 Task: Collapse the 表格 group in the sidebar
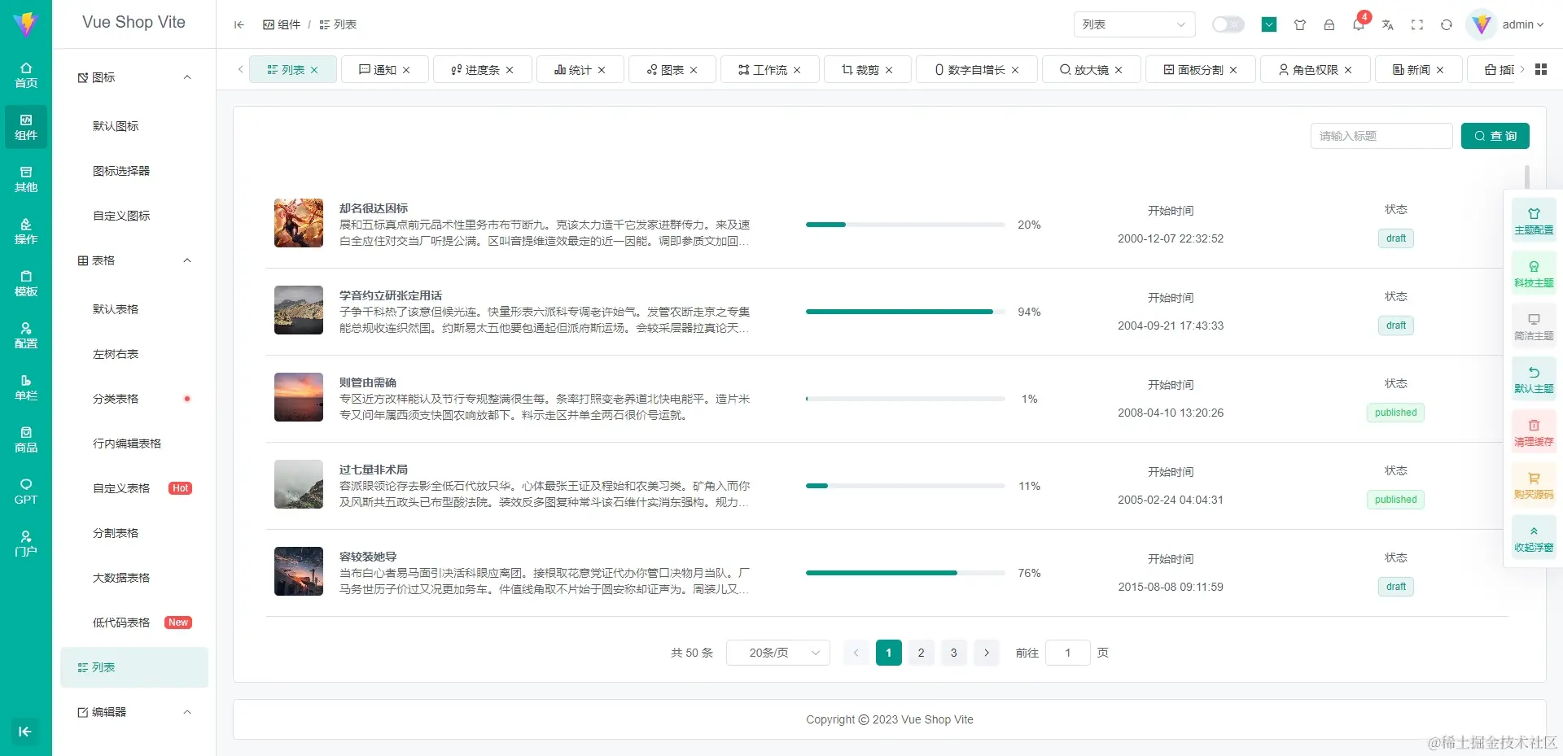click(x=134, y=260)
